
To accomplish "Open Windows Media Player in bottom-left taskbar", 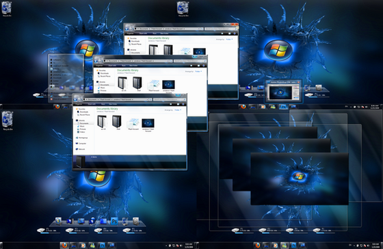I will 83,245.
